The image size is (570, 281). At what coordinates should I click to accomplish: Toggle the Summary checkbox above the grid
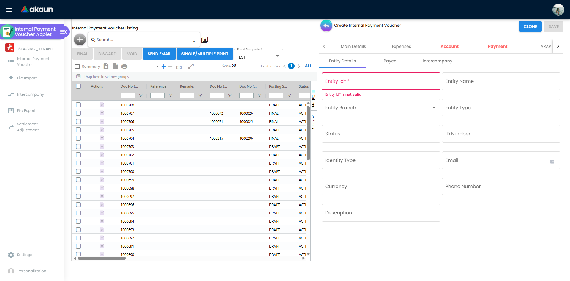tap(77, 66)
